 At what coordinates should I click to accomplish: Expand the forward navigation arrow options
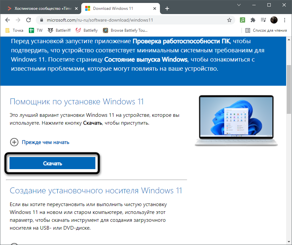18,20
